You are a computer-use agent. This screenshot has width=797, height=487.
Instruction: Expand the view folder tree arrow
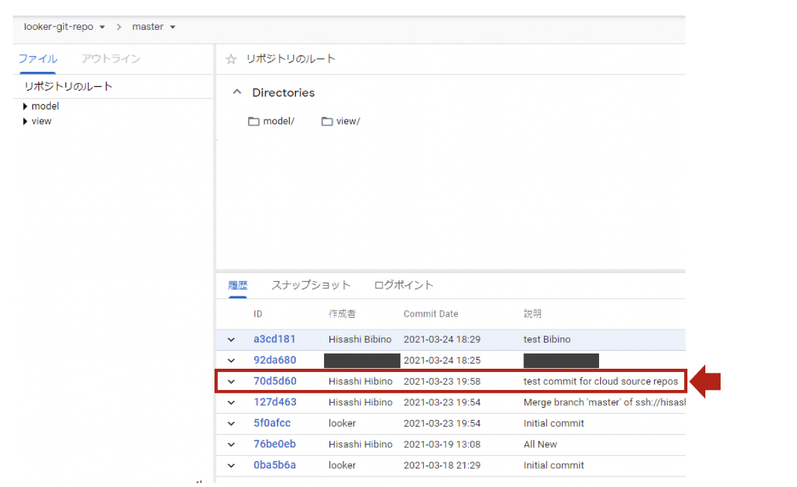25,122
